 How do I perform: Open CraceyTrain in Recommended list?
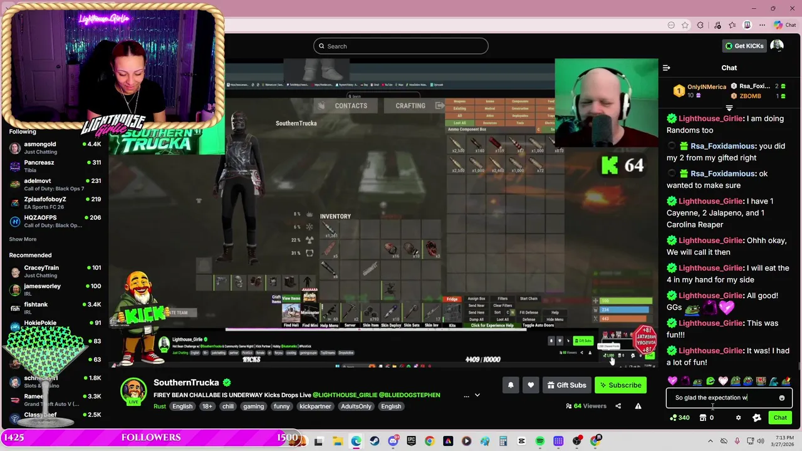(x=55, y=271)
